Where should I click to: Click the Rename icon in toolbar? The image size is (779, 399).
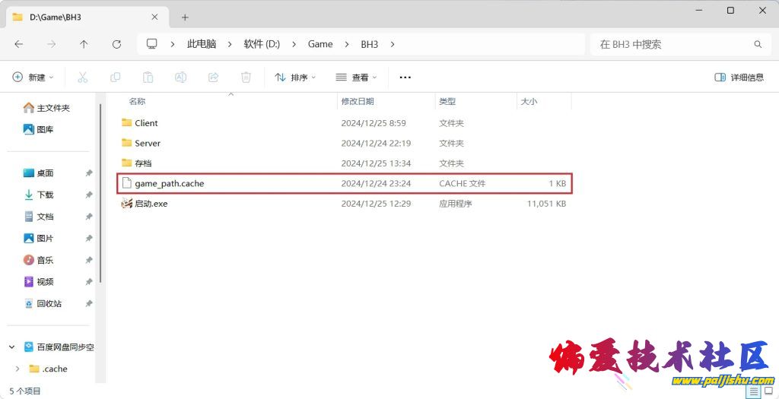[x=181, y=77]
